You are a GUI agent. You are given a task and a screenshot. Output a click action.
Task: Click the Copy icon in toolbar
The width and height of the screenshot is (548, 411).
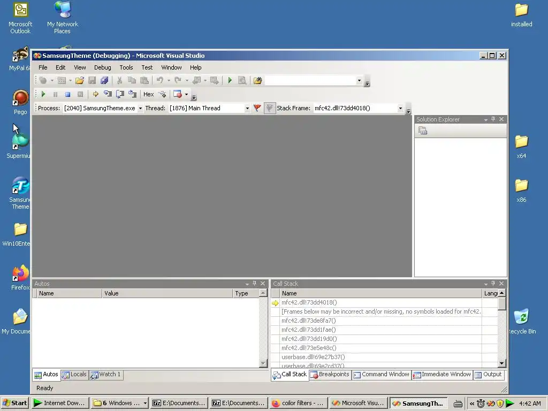tap(132, 80)
